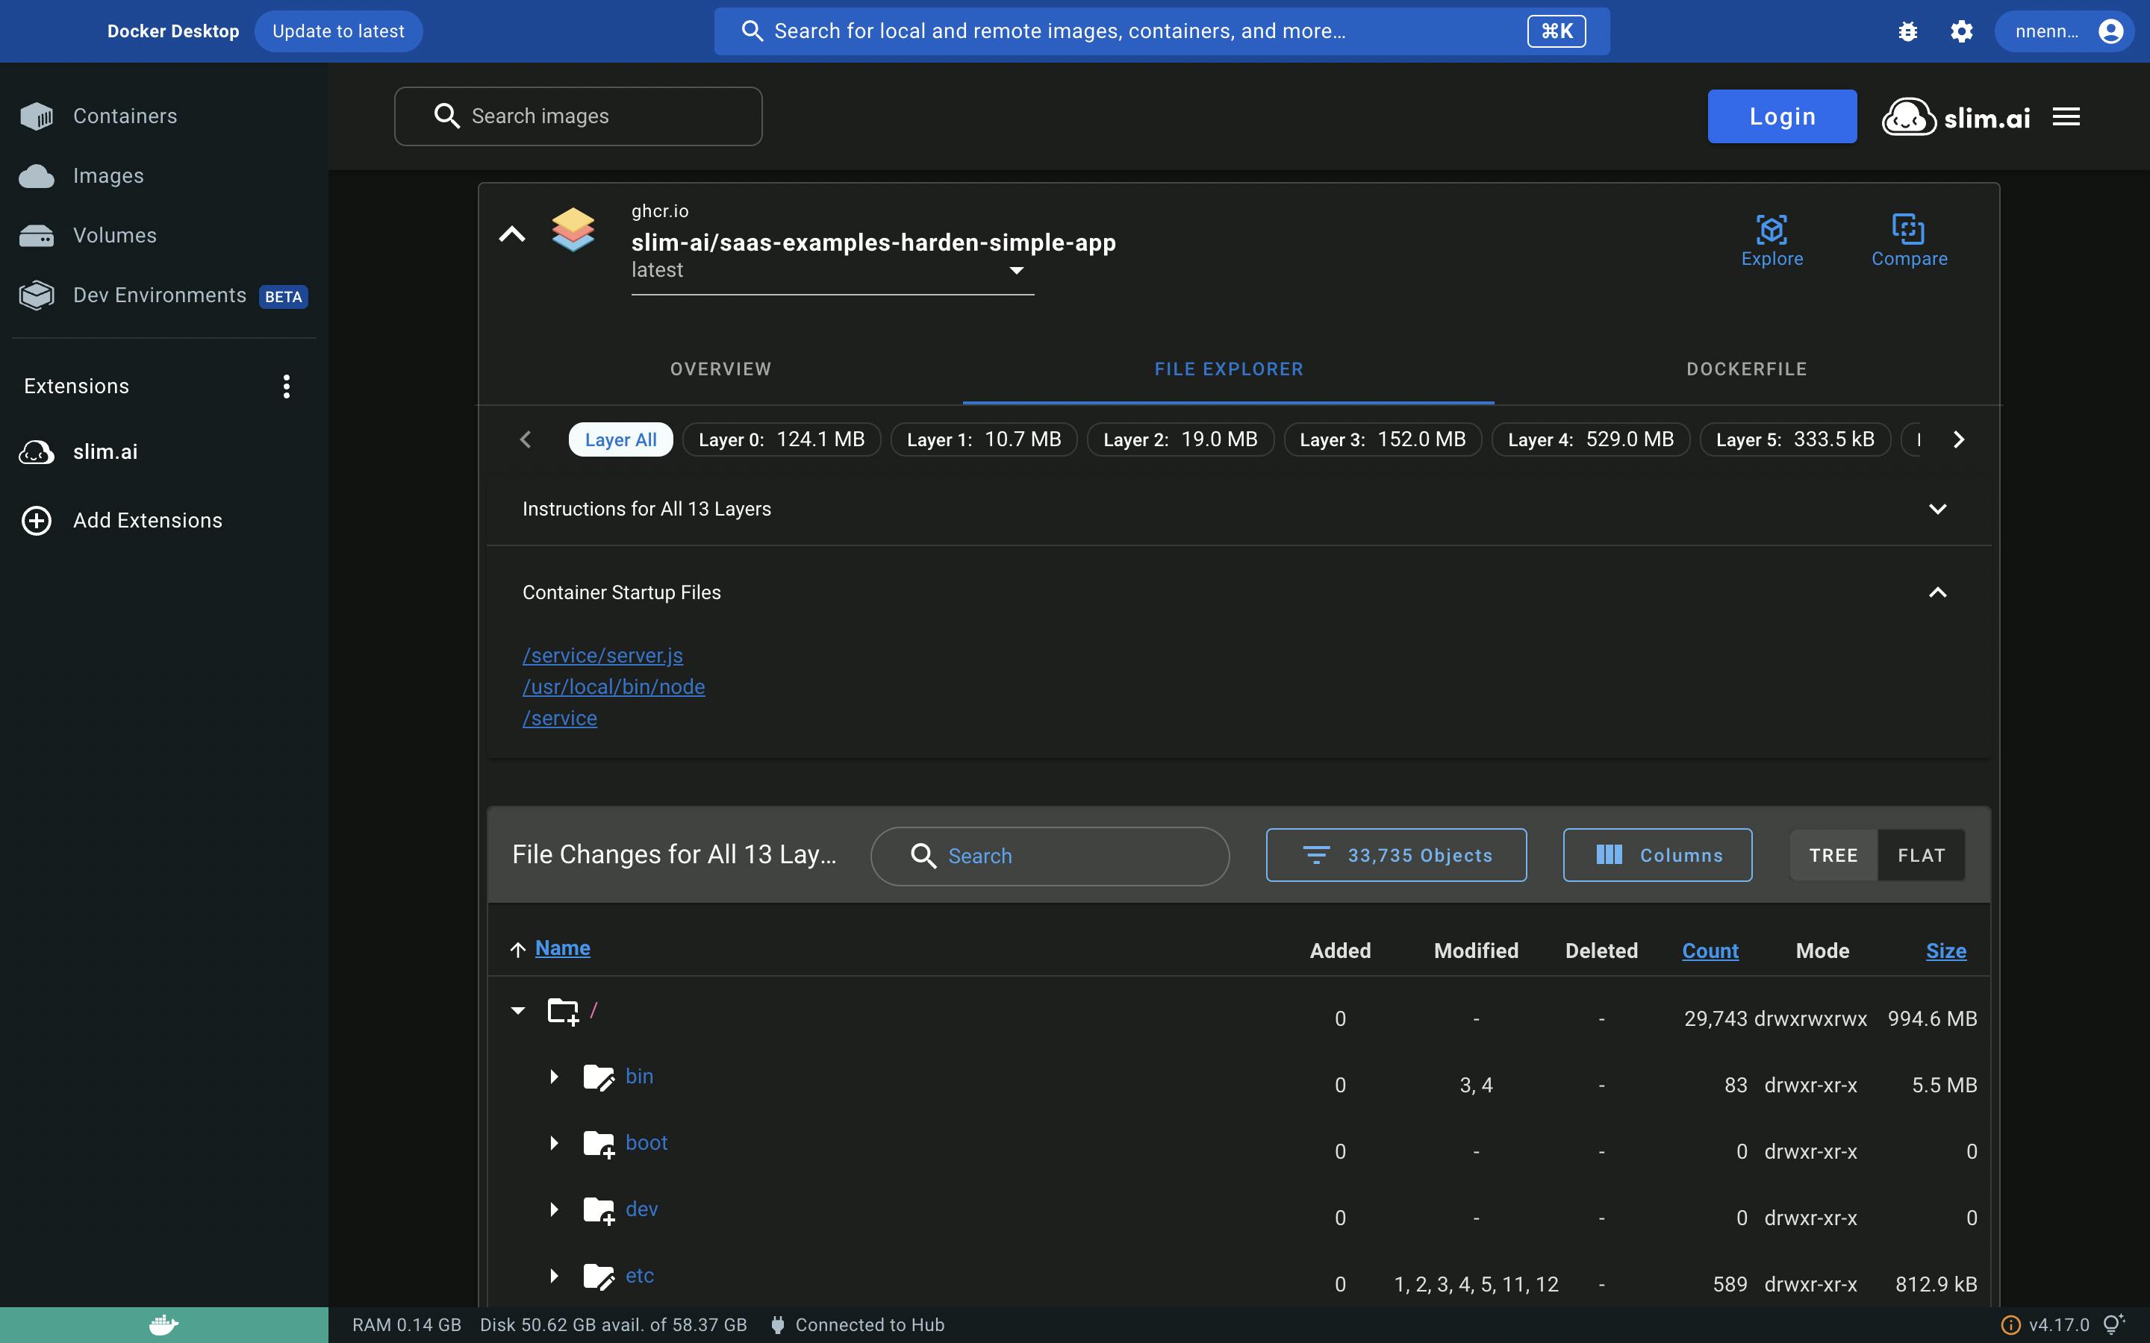2150x1343 pixels.
Task: Open the Containers sidebar section
Action: coord(164,116)
